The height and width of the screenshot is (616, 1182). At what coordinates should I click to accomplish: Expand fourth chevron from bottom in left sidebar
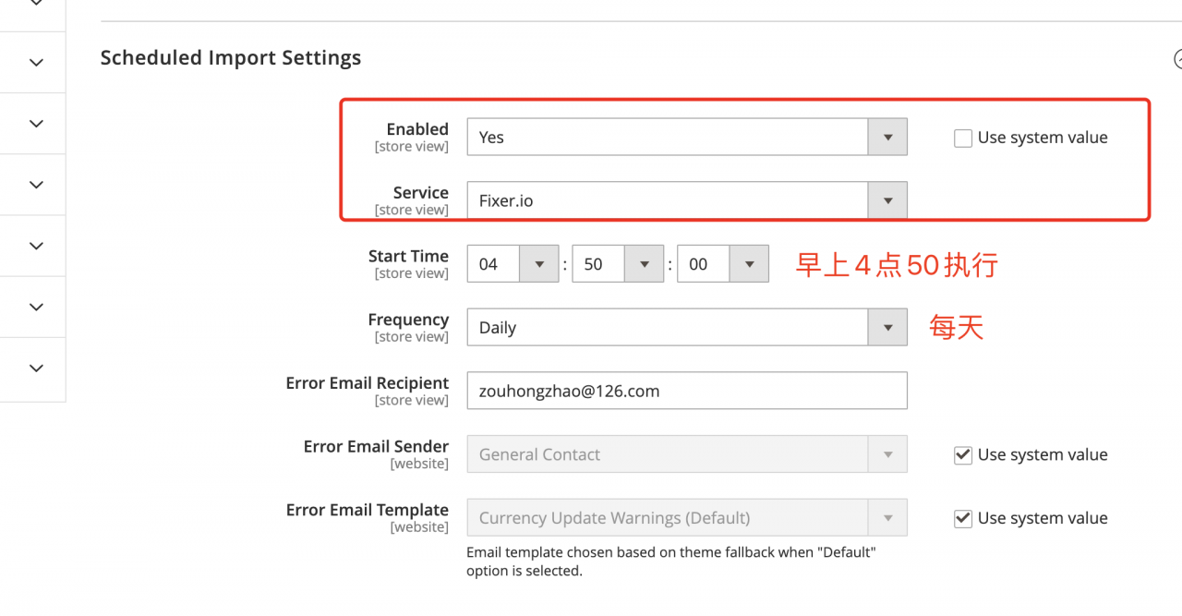point(36,185)
